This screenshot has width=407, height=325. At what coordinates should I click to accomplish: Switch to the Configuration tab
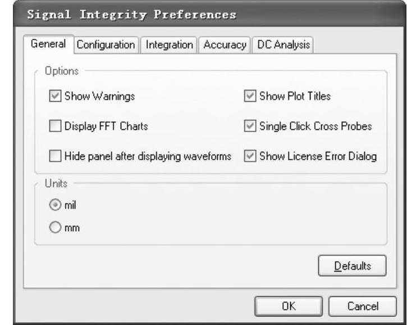106,45
